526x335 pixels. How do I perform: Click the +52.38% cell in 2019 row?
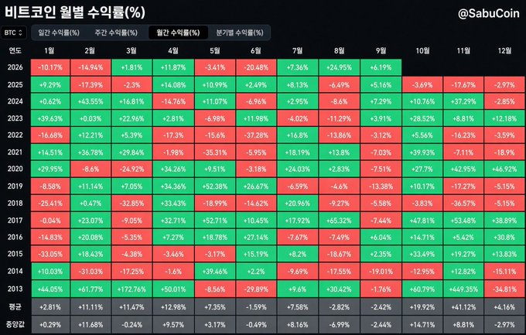point(215,186)
